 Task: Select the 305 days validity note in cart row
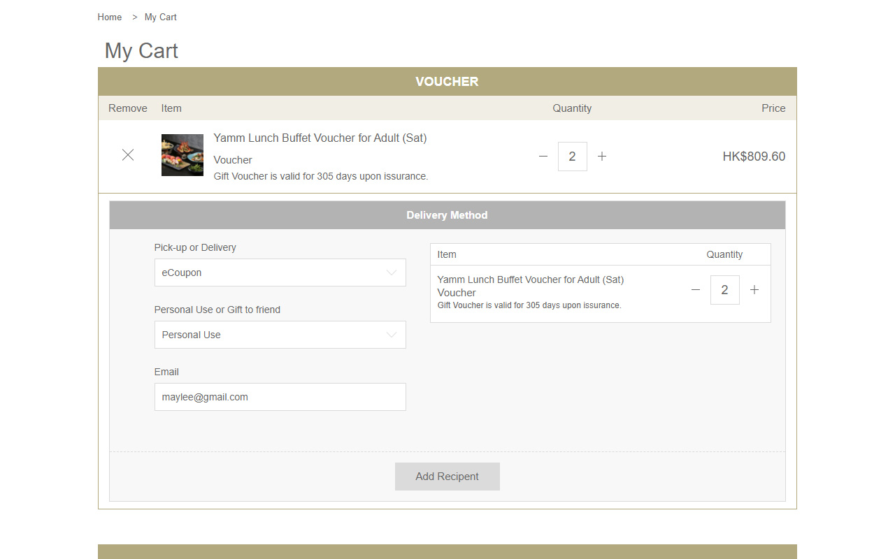tap(321, 176)
